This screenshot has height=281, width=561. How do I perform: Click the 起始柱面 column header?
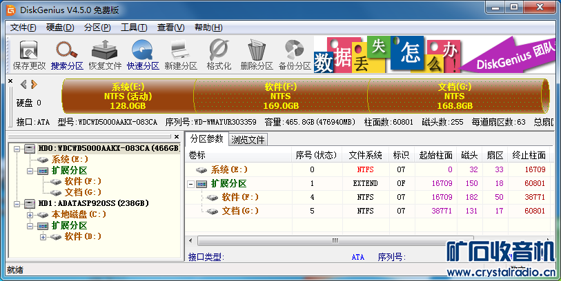[435, 155]
